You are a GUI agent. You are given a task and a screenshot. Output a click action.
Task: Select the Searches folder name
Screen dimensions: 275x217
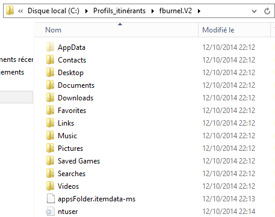tap(72, 174)
